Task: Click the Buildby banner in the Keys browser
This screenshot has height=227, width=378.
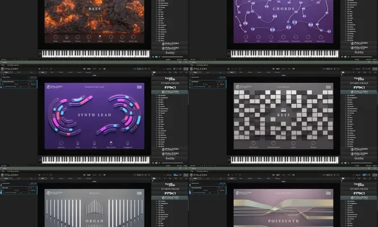Action: [x=359, y=158]
